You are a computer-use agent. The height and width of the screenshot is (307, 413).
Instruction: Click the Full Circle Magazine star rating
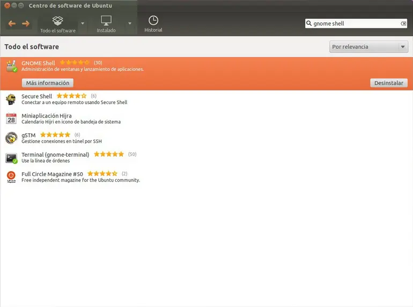click(x=102, y=174)
